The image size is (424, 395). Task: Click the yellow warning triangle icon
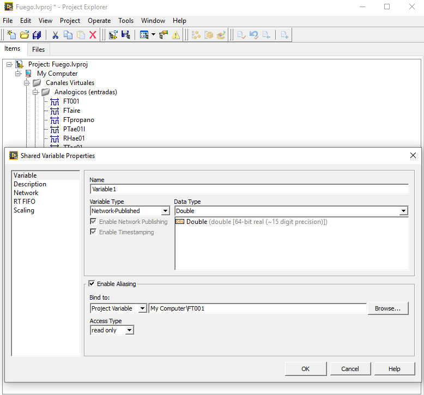pyautogui.click(x=176, y=35)
